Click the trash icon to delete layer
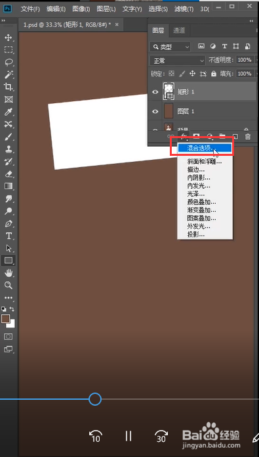Screen dimensions: 259x457 pyautogui.click(x=248, y=136)
